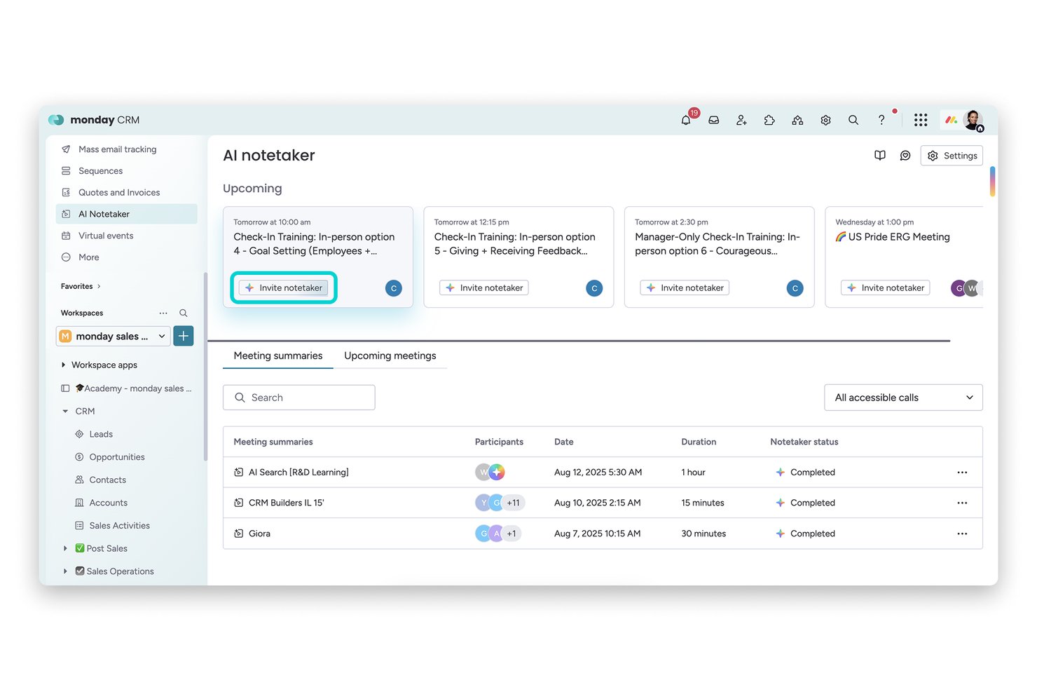The width and height of the screenshot is (1037, 692).
Task: Click the Notetaker status column header
Action: pyautogui.click(x=804, y=442)
